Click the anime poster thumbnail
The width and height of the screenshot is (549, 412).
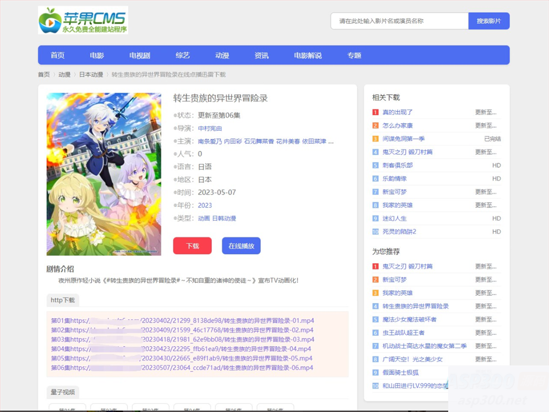pos(103,174)
